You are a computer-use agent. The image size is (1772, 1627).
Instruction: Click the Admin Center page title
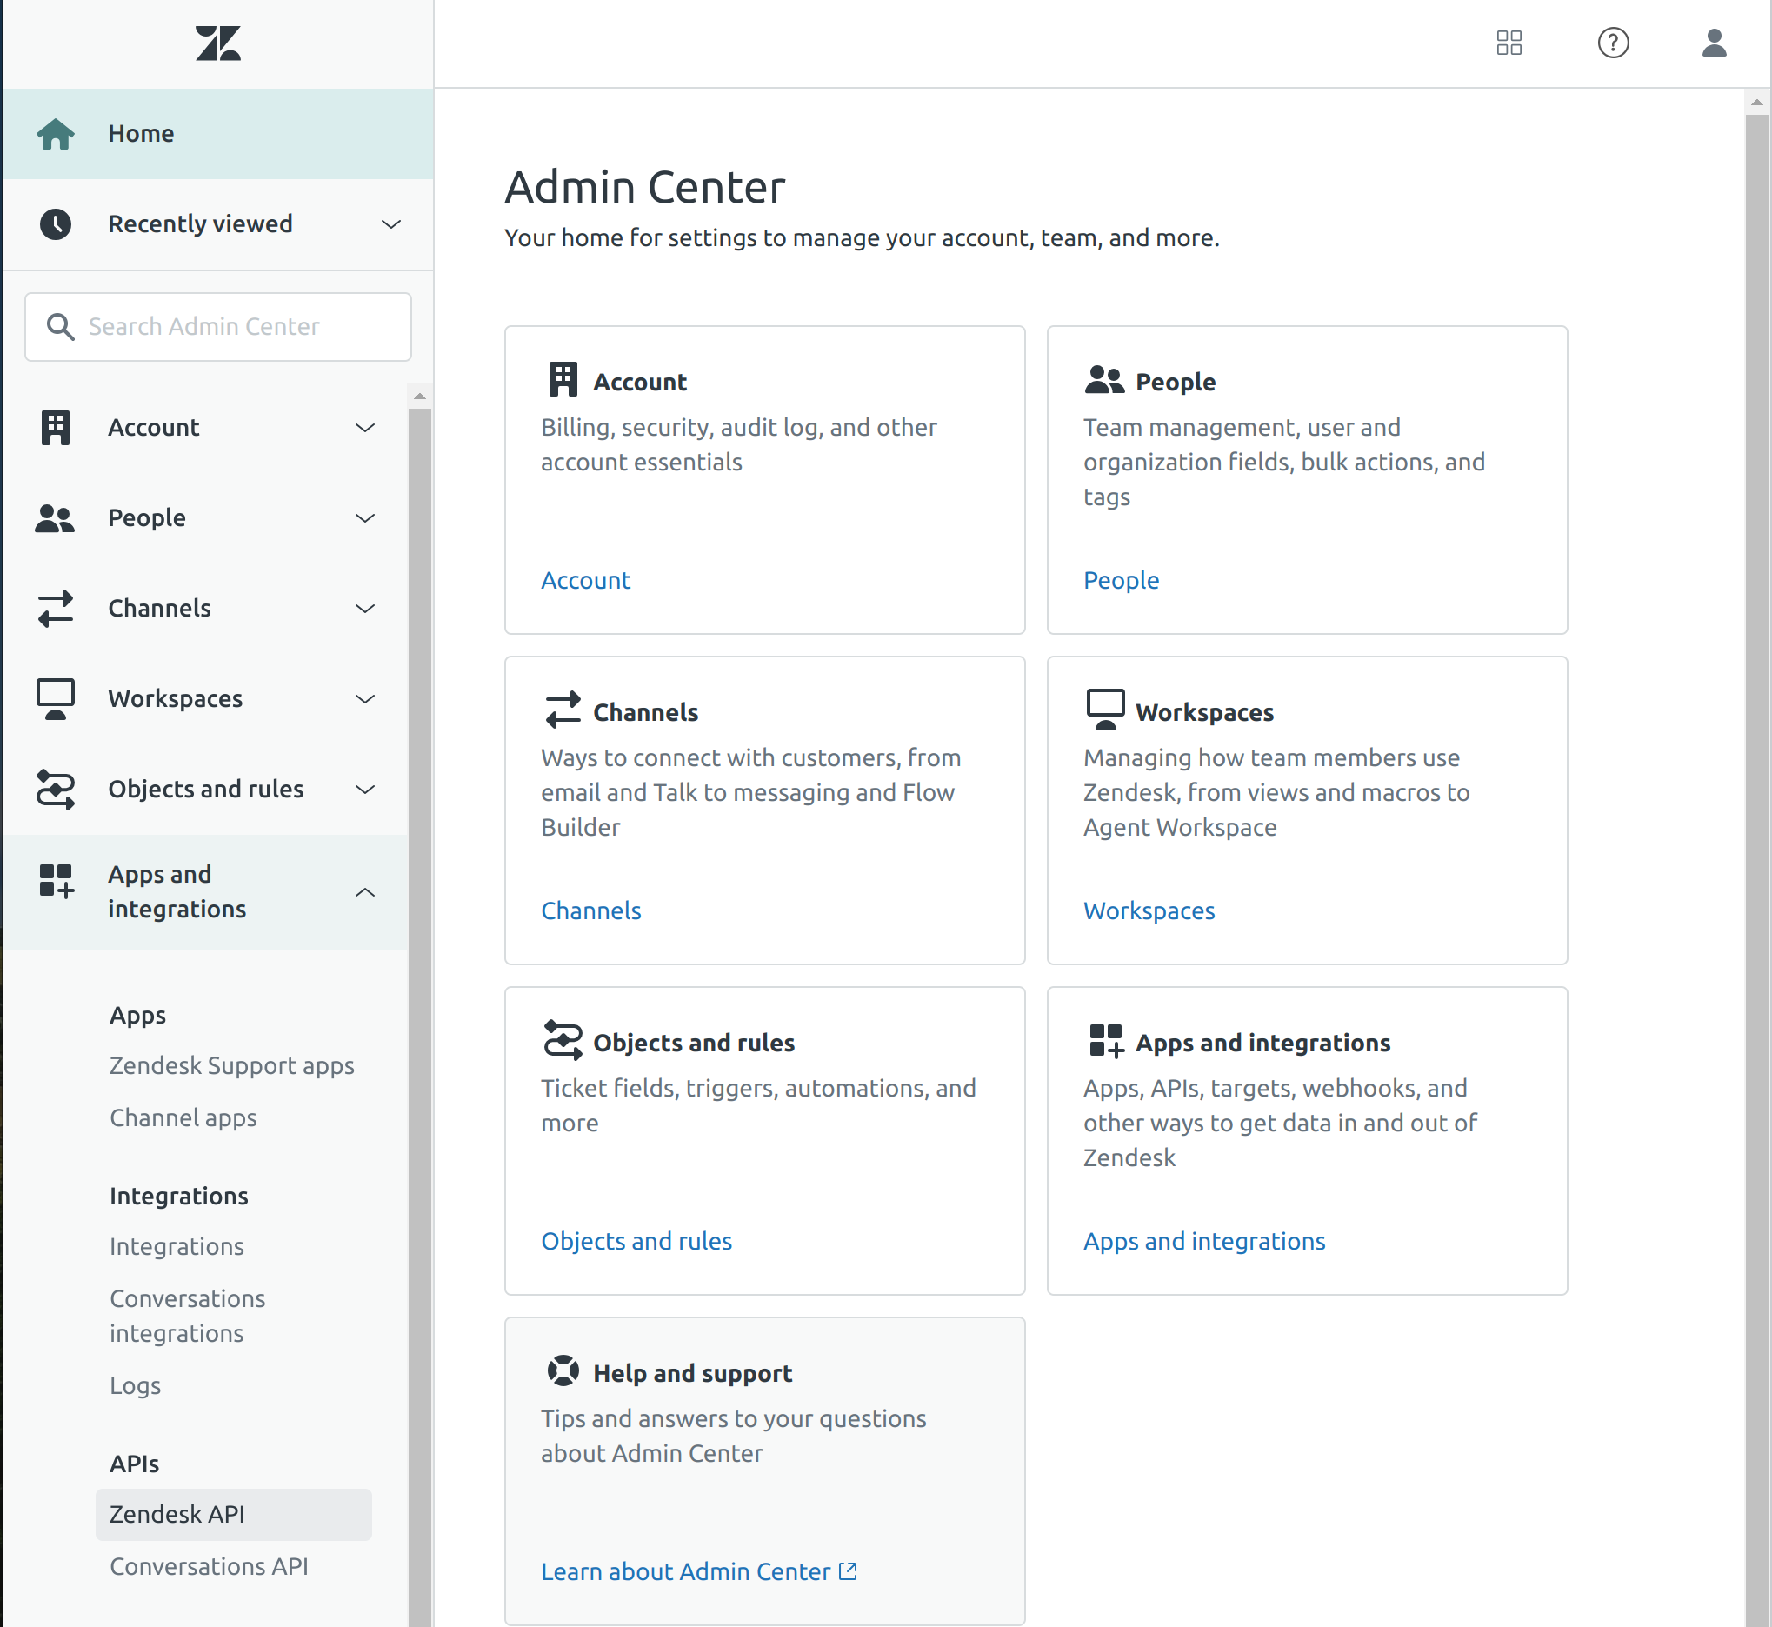click(644, 188)
